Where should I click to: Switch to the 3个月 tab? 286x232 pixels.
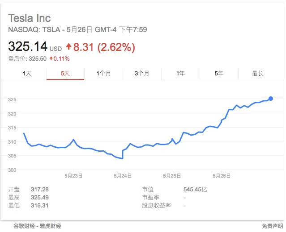[142, 74]
